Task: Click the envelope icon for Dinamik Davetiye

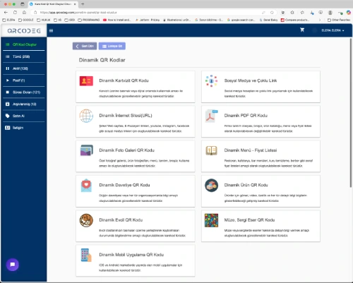Action: pos(86,186)
